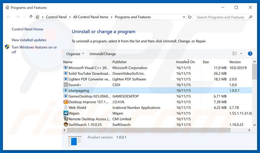Click publisher GAMESDESKTOP cell
The width and height of the screenshot is (260, 153).
point(125,96)
